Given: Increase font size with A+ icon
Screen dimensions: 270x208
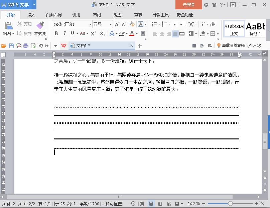Looking at the screenshot, I should point(117,24).
